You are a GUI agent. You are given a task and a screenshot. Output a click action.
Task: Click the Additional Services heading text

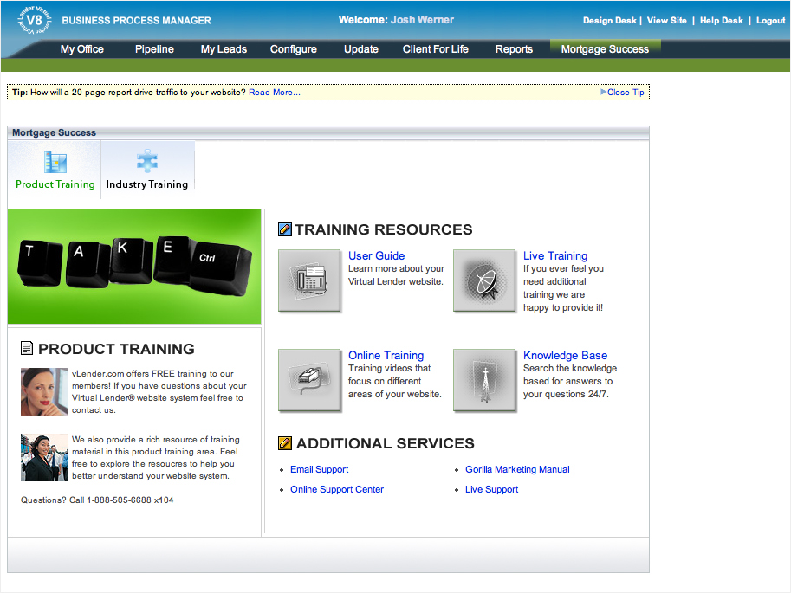point(385,443)
